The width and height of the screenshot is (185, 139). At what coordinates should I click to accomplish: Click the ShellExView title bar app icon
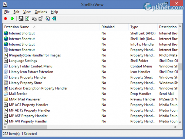[5, 4]
